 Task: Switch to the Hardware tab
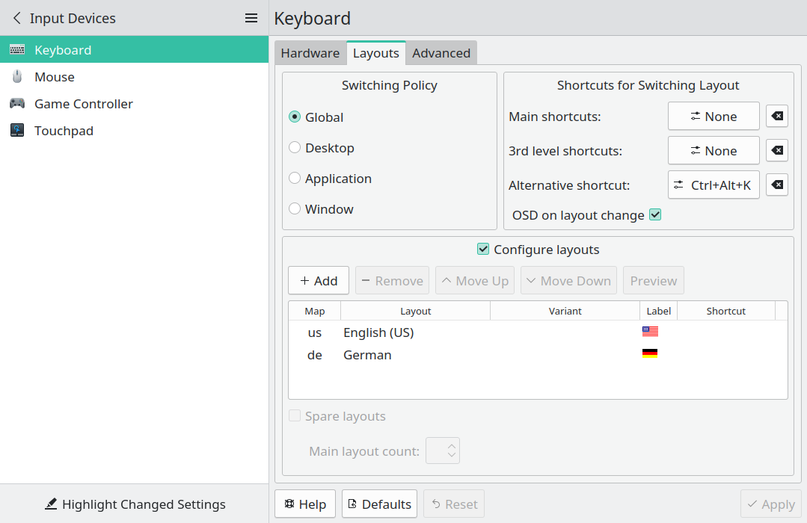pyautogui.click(x=310, y=53)
